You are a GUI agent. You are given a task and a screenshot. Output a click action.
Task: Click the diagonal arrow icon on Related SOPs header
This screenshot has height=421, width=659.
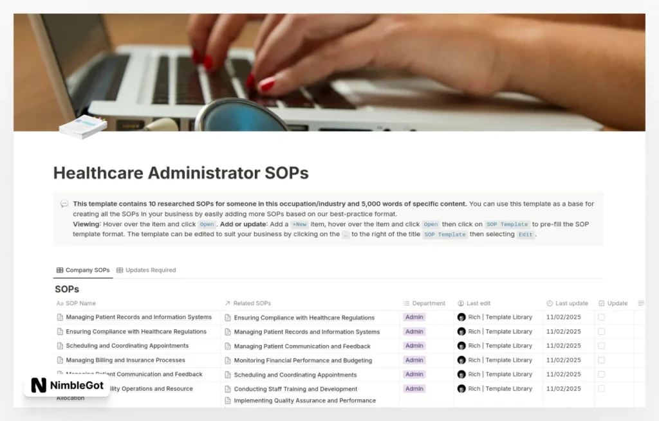click(x=227, y=303)
